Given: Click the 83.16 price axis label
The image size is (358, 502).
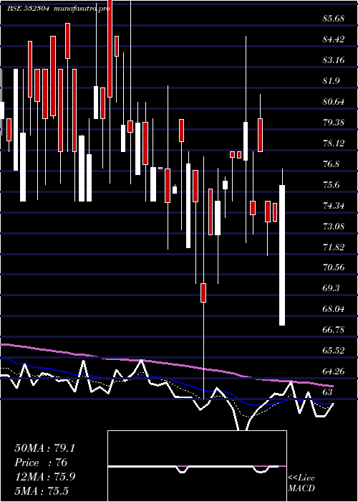Looking at the screenshot, I should point(334,60).
